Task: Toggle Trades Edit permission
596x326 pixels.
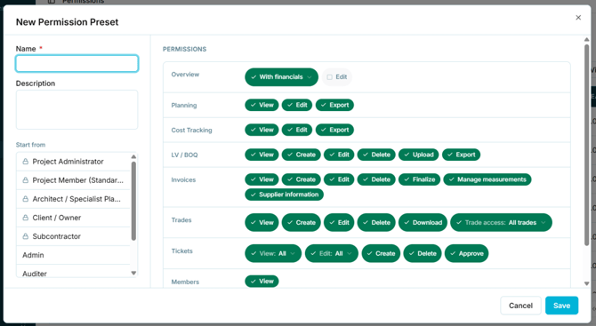Action: (339, 222)
